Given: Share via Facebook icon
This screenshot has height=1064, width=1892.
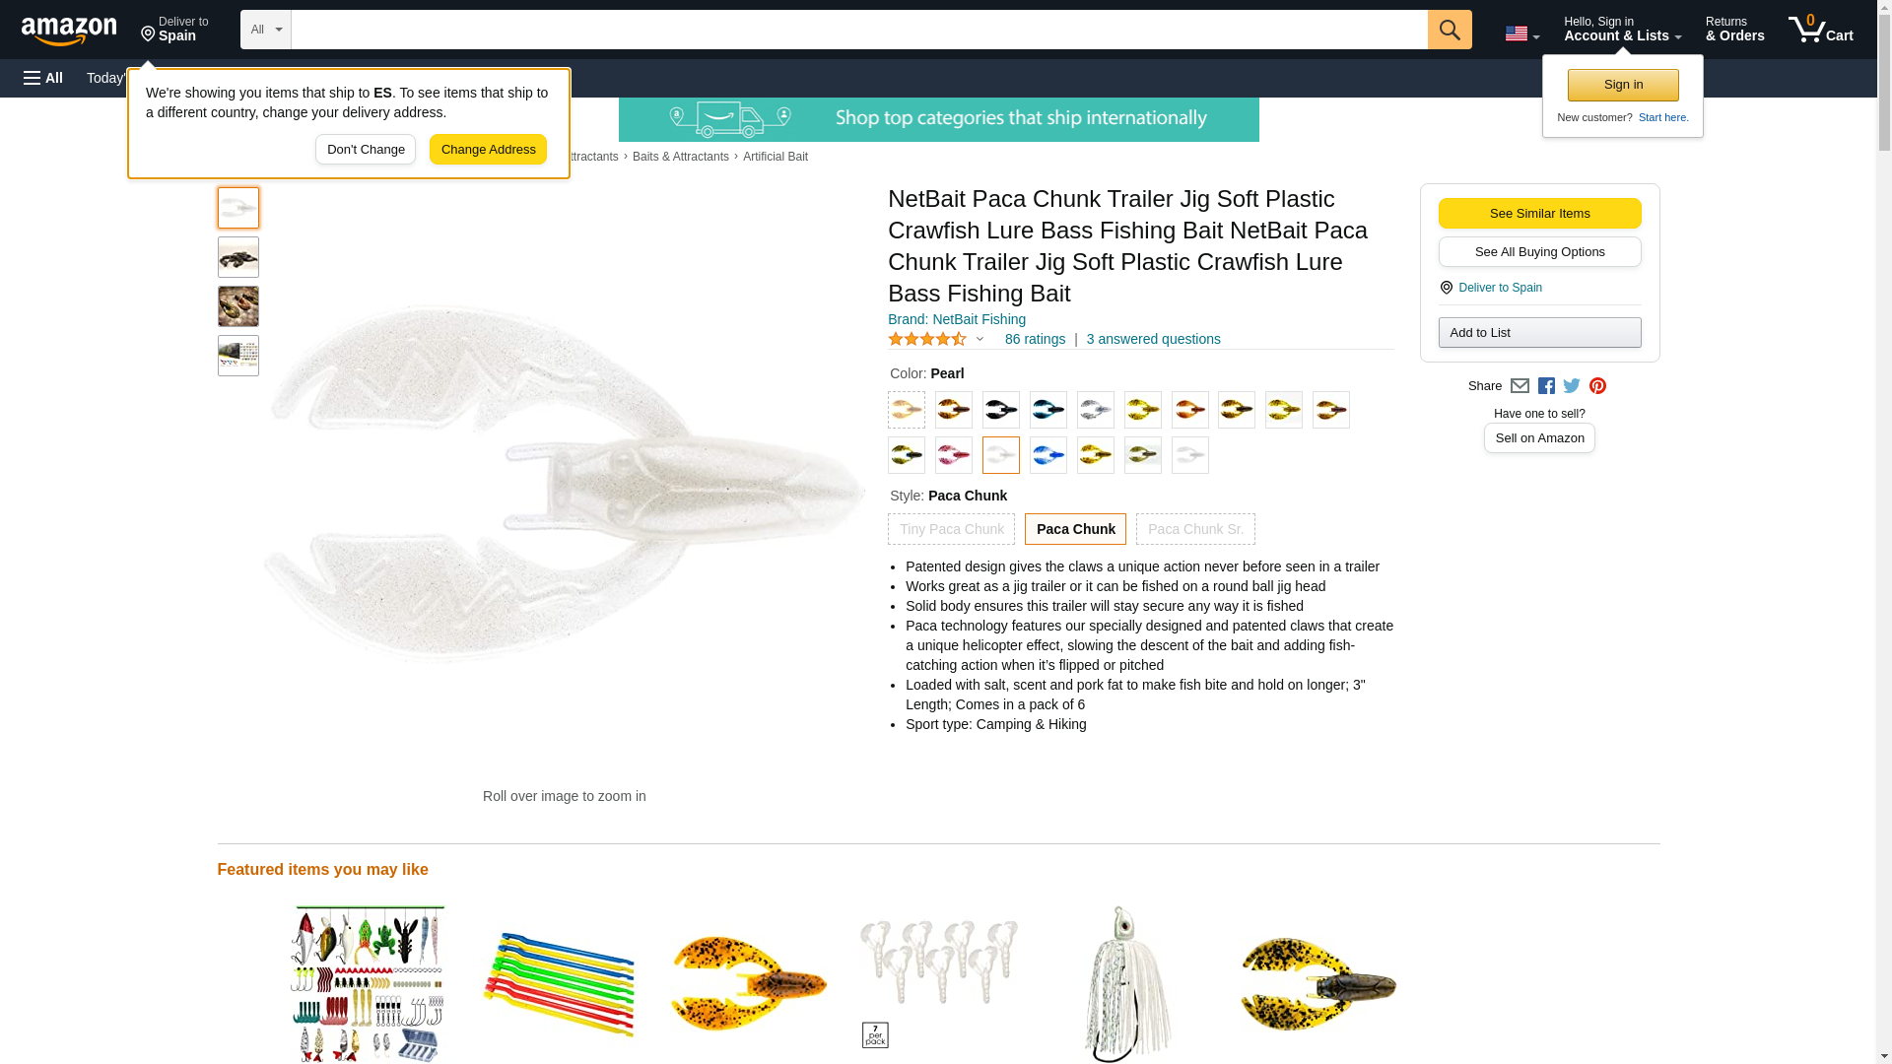Looking at the screenshot, I should [1545, 386].
